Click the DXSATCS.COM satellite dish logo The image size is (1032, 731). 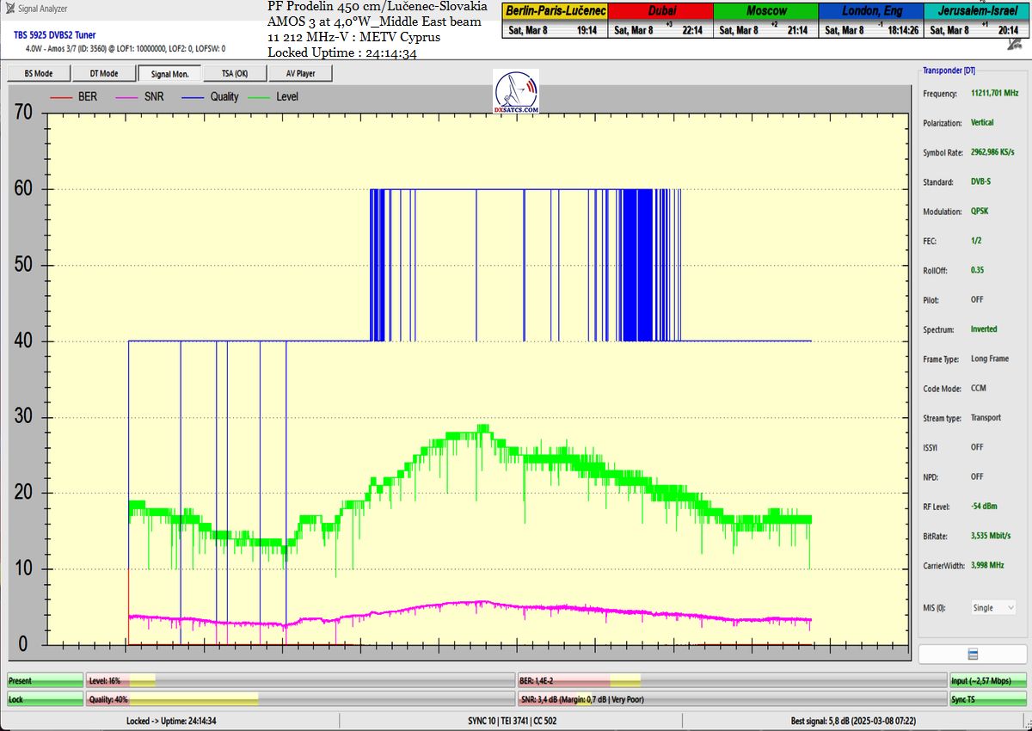coord(516,92)
